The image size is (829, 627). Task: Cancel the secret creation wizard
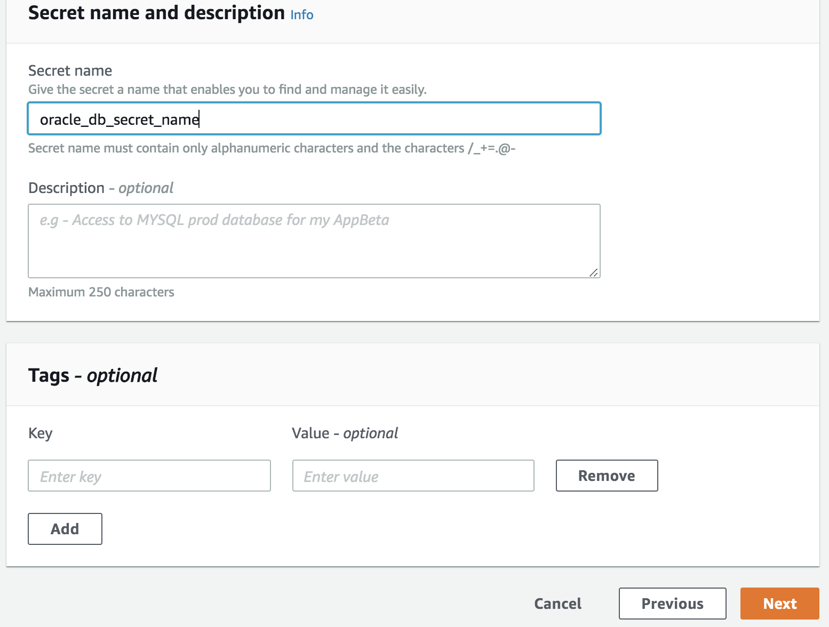point(558,604)
